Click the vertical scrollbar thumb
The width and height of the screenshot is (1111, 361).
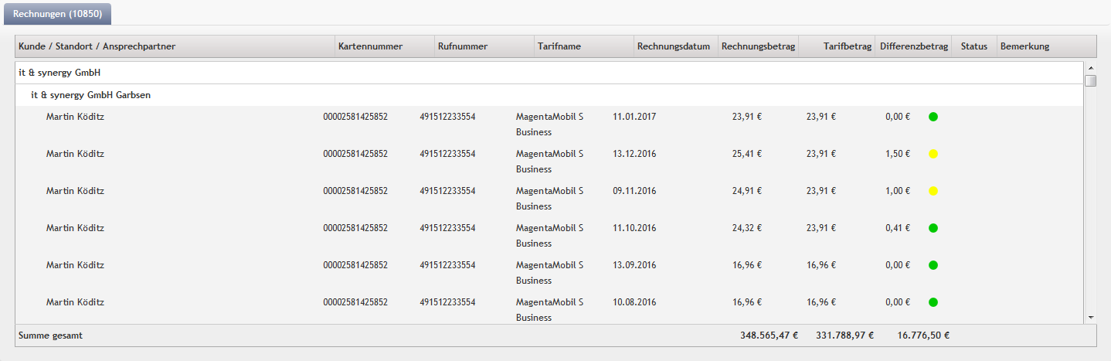tap(1091, 81)
